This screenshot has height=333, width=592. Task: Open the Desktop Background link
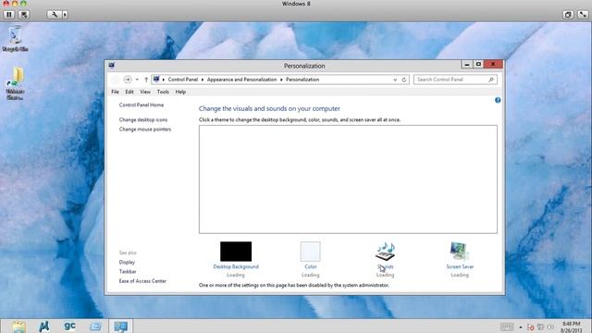point(236,266)
